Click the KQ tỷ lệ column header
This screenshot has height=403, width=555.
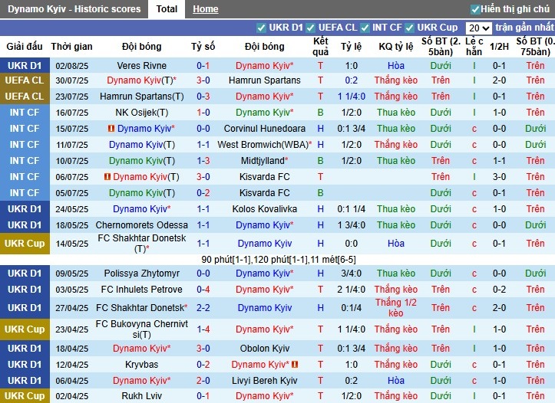click(396, 47)
